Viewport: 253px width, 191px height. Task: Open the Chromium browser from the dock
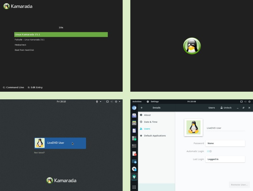pos(134,108)
